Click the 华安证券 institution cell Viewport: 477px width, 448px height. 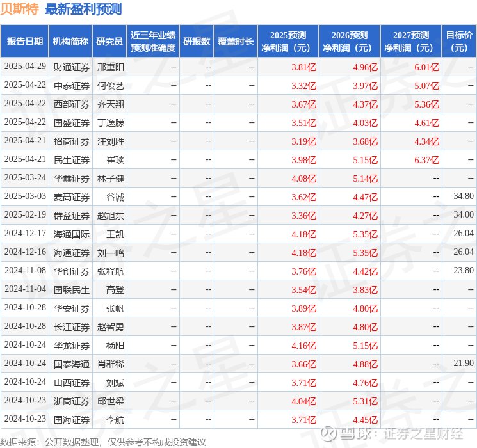click(x=72, y=308)
